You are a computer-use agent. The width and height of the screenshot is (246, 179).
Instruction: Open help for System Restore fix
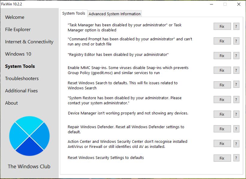236,100
